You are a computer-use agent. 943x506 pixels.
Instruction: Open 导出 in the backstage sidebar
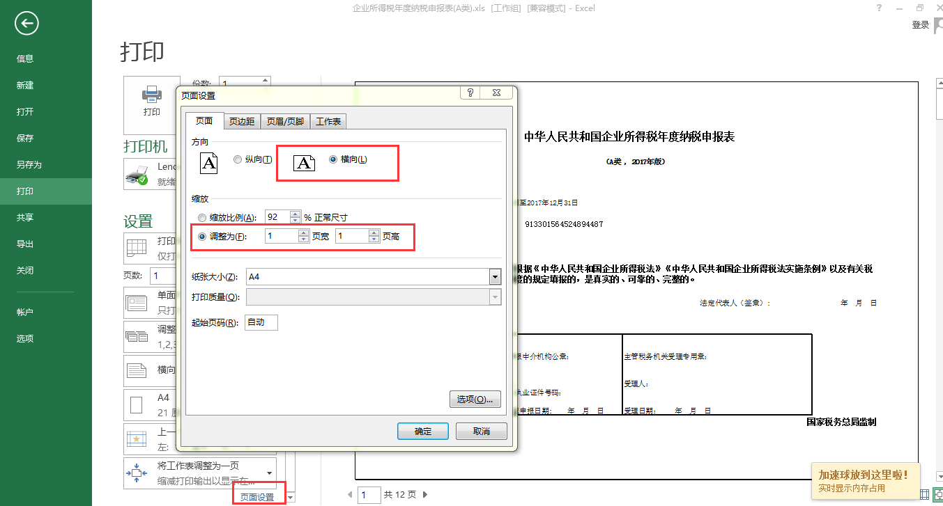46,244
